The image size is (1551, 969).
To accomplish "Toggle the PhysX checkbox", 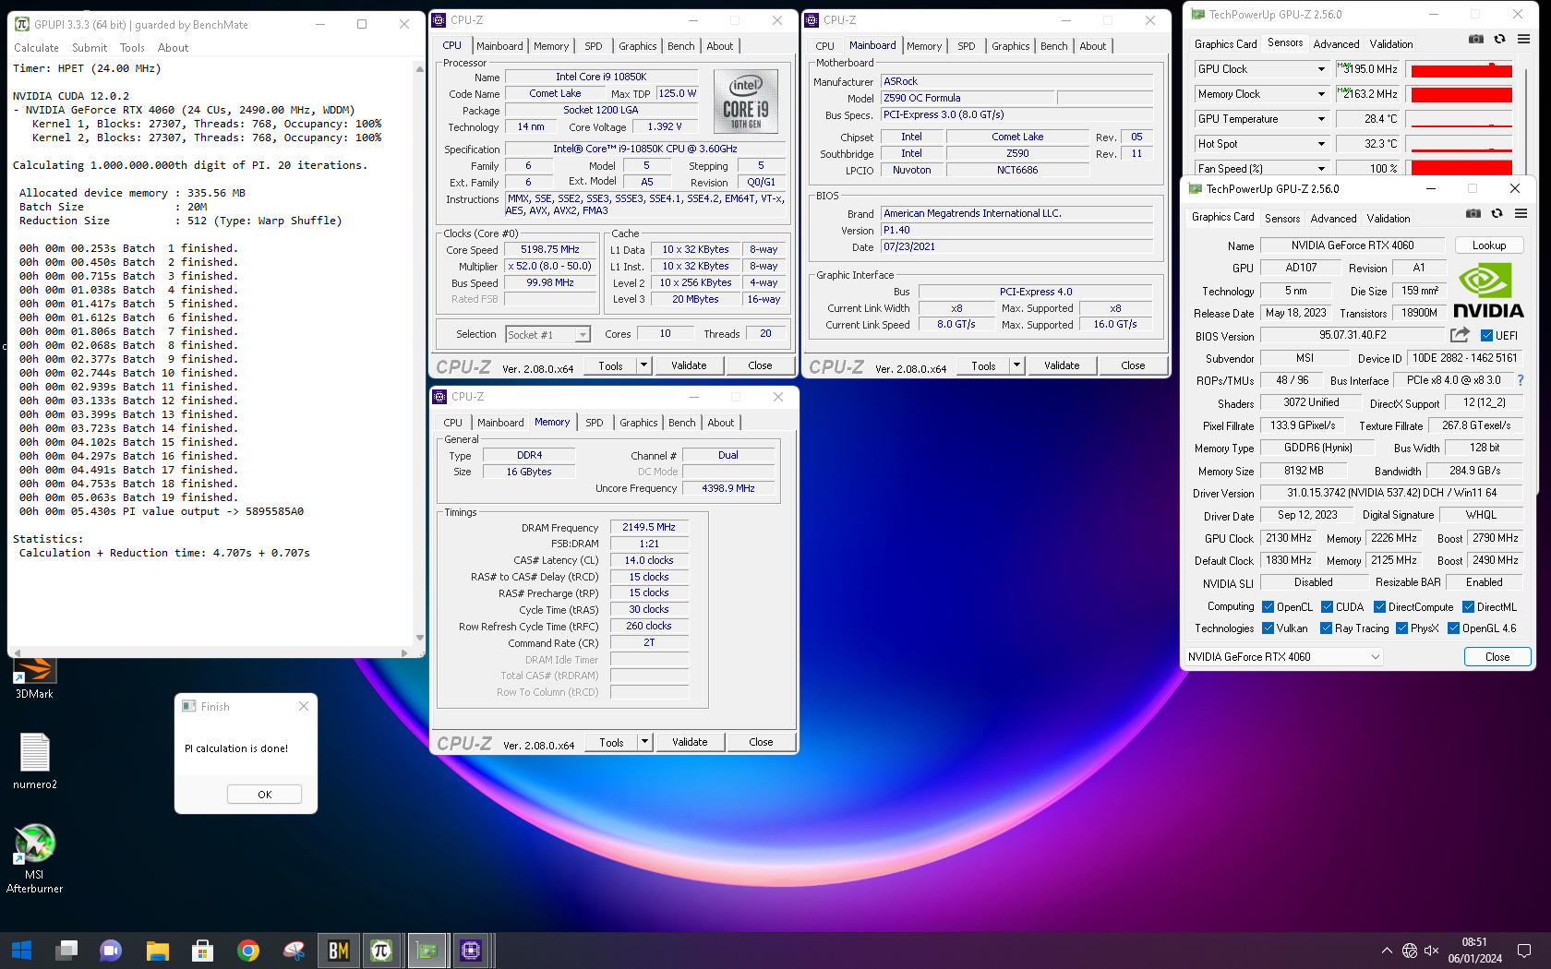I will (1401, 628).
